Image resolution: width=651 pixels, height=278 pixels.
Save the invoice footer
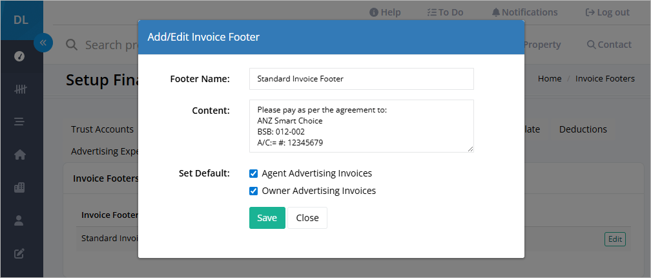[267, 218]
